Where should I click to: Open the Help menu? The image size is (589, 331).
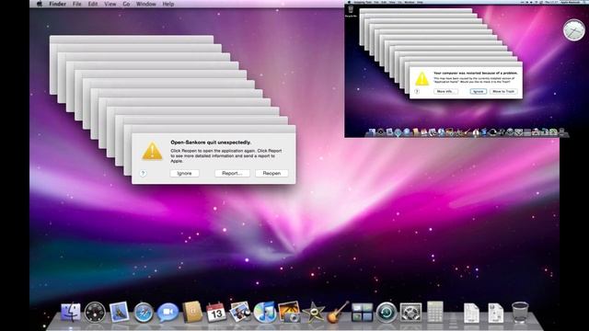167,4
